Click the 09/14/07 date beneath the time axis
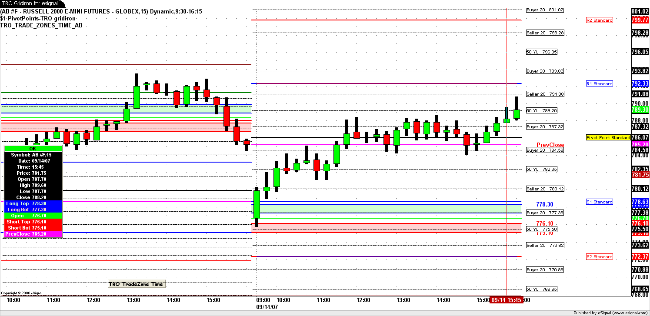 tap(267, 306)
